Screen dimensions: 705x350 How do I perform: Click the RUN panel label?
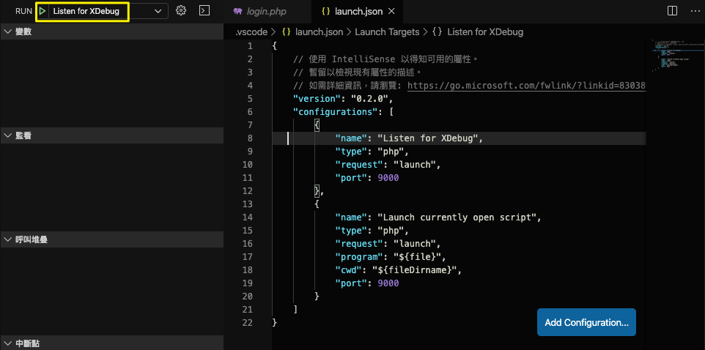pyautogui.click(x=24, y=11)
